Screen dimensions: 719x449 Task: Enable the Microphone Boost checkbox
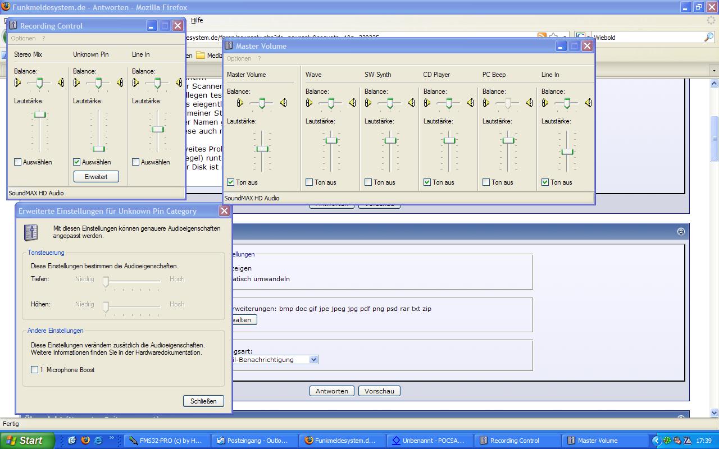(x=35, y=370)
